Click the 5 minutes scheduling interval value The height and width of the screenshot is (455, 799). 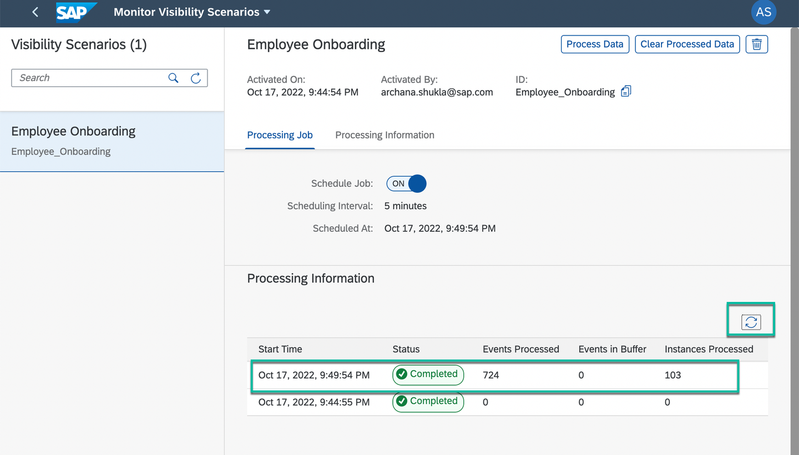(406, 206)
